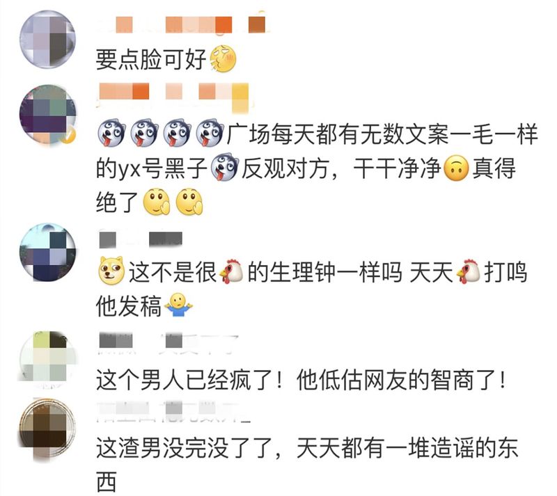Click the doge emoji before 这不是很
Viewport: 557px width, 496px height.
(111, 271)
